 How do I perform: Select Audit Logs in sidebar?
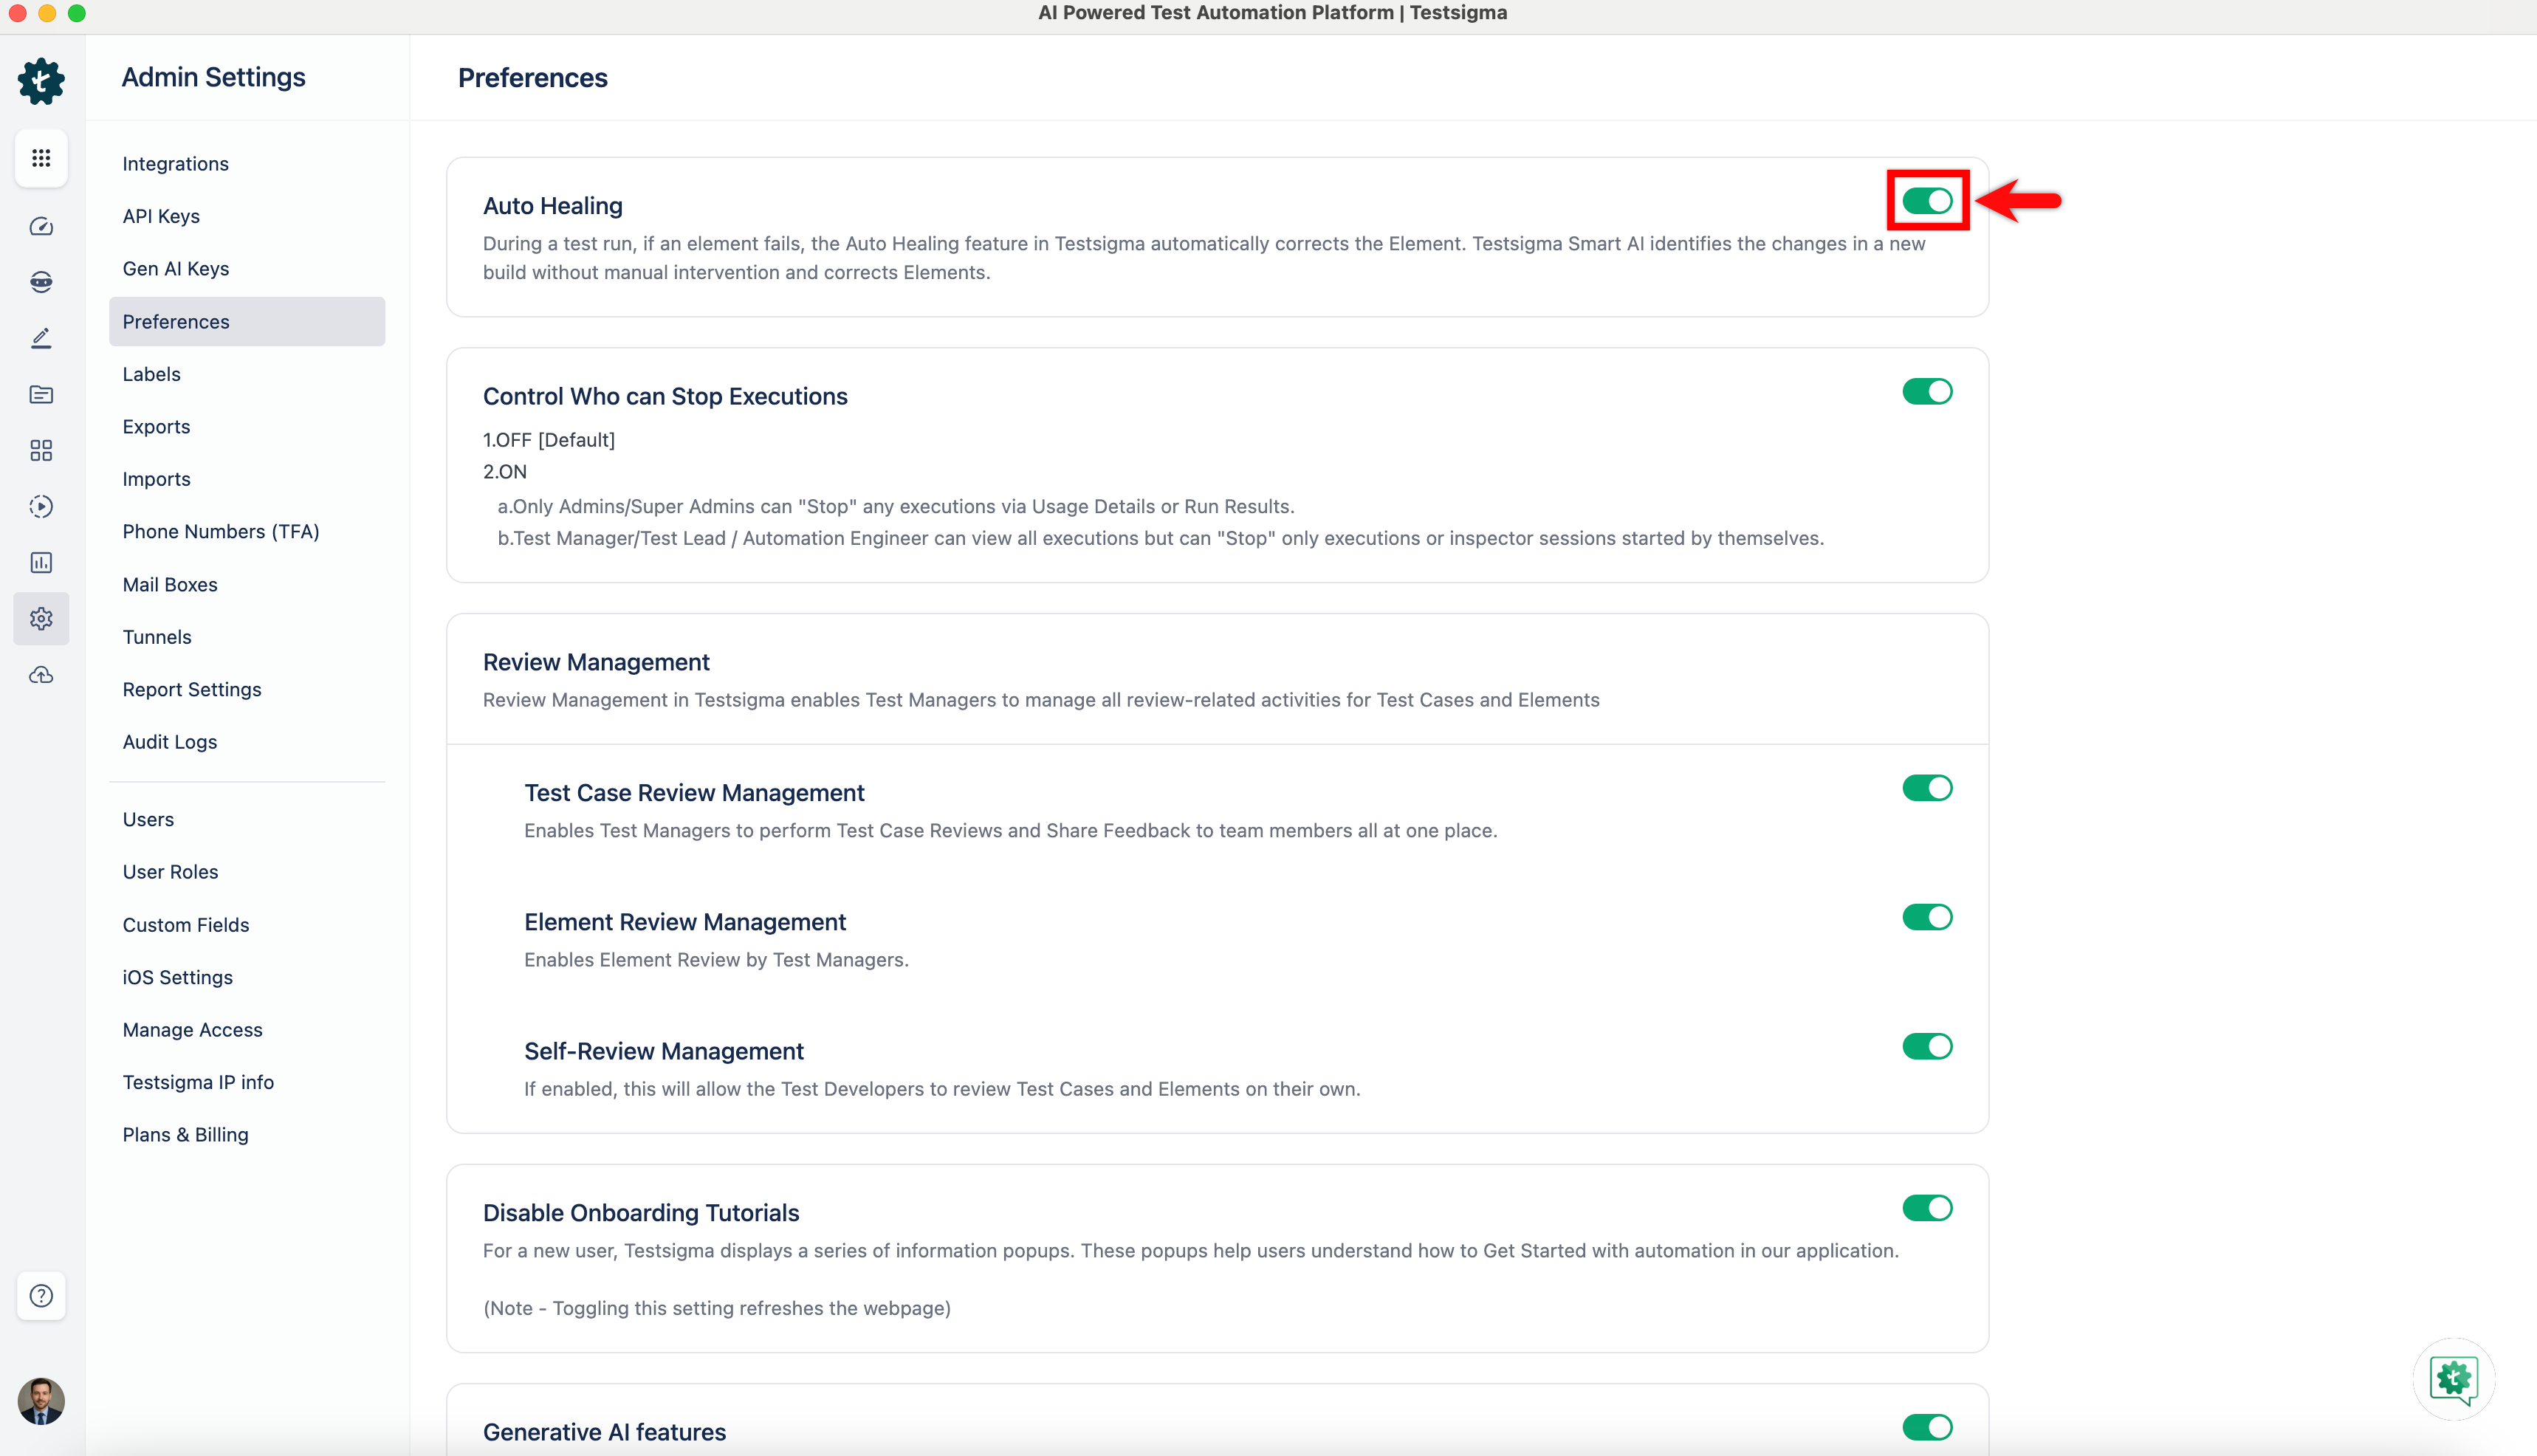[x=169, y=742]
